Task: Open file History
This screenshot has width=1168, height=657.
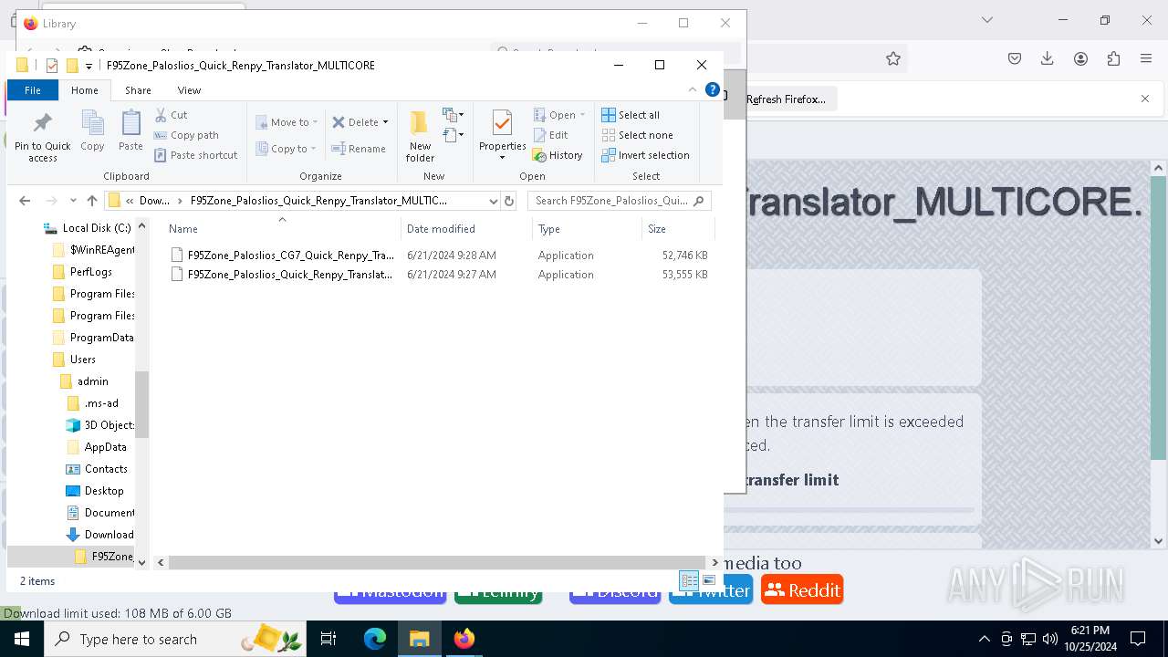Action: [558, 155]
